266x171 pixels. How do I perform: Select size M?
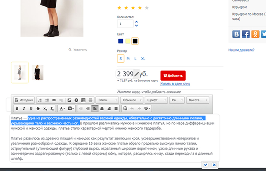pyautogui.click(x=128, y=59)
